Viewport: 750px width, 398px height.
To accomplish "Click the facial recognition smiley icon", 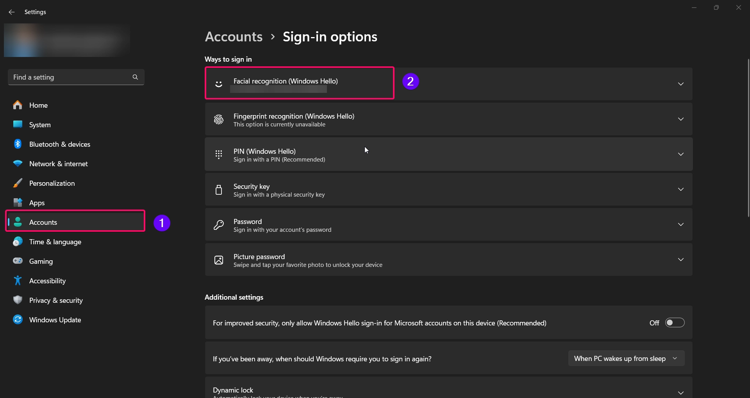I will [x=219, y=84].
